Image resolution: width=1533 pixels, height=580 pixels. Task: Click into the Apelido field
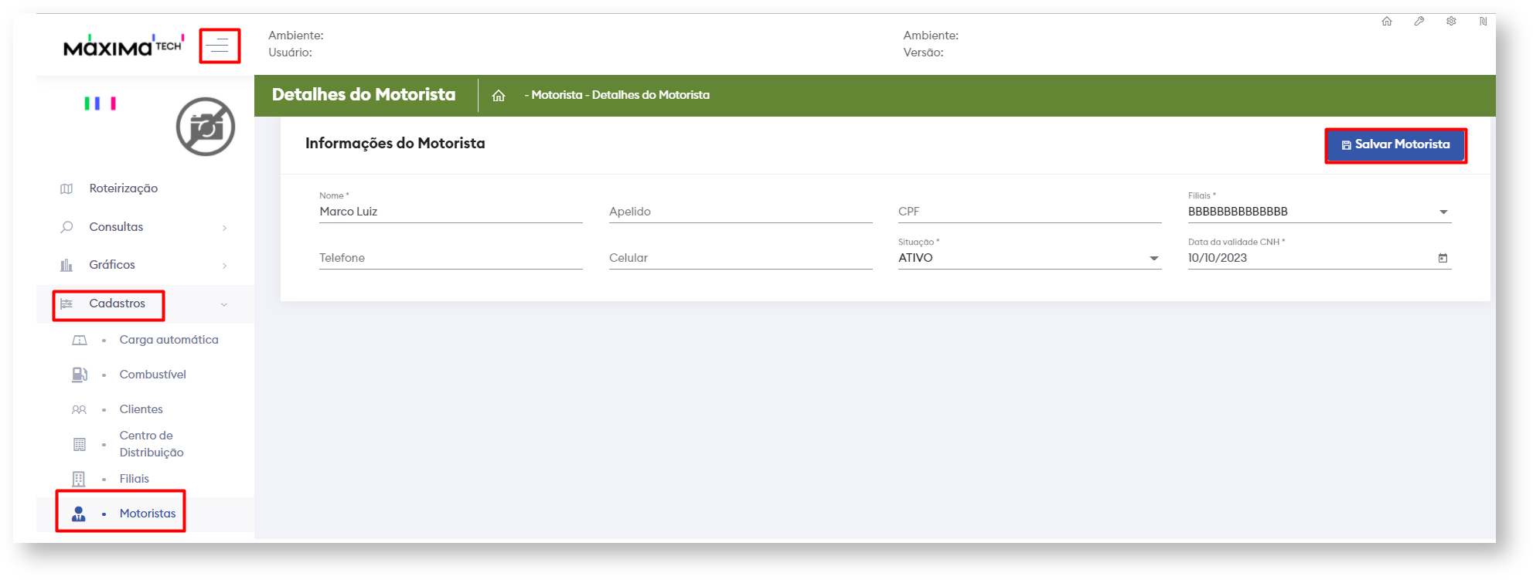click(x=740, y=212)
